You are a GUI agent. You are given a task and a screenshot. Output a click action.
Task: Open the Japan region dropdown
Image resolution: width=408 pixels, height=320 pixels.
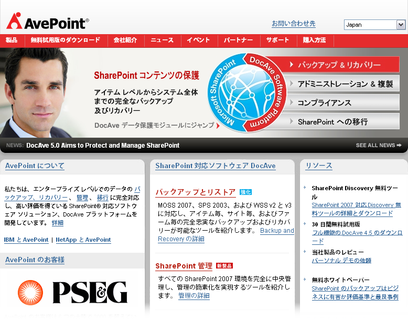(401, 25)
